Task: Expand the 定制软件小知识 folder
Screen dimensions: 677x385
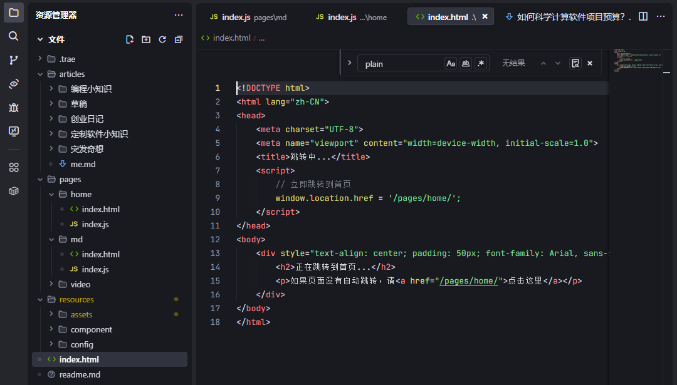Action: pyautogui.click(x=51, y=134)
